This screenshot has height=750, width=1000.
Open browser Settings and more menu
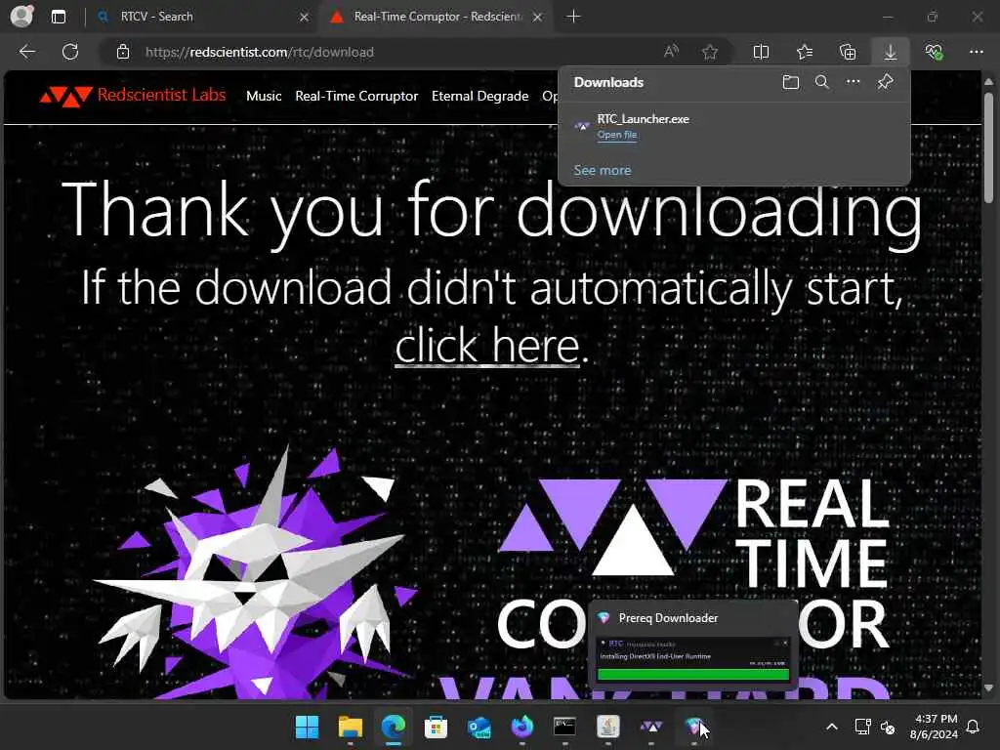click(977, 52)
